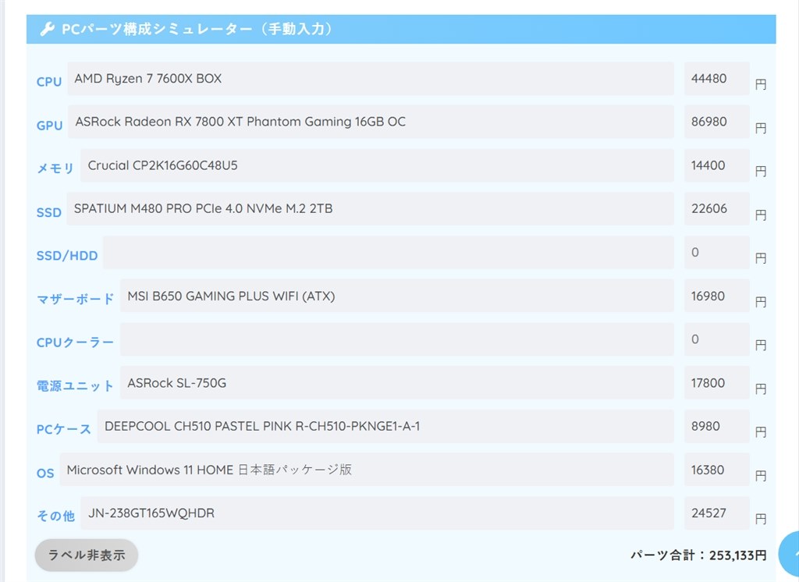Click the CPU name field with AMD Ryzen

click(371, 79)
